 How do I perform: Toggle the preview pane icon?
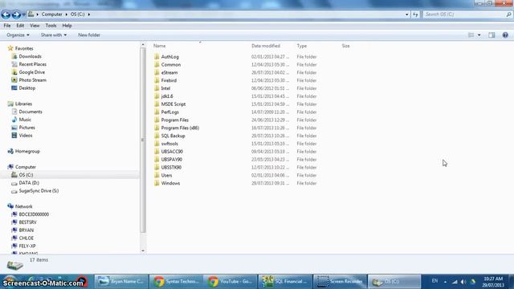click(492, 35)
